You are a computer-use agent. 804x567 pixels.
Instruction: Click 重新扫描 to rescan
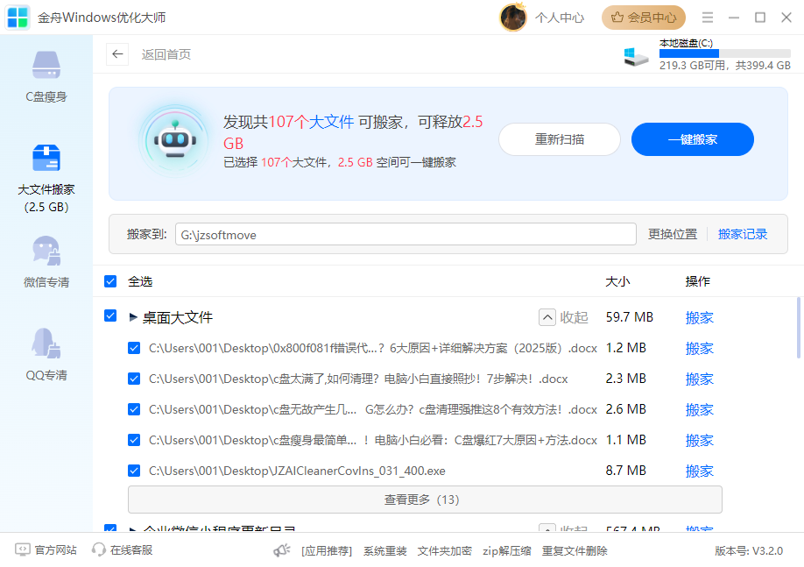(560, 139)
